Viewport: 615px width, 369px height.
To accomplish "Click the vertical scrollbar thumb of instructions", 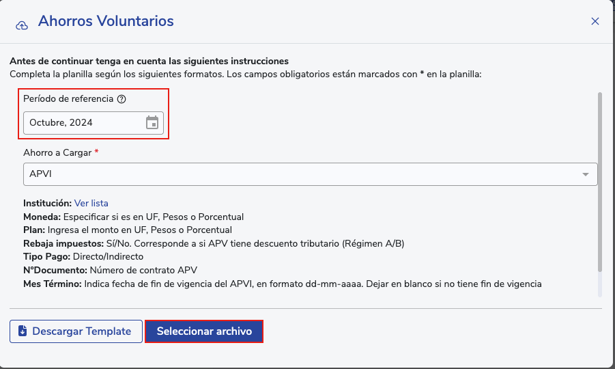I will [600, 181].
